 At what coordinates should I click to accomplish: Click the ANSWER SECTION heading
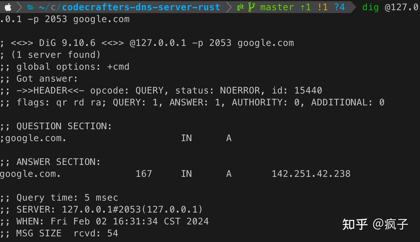[58, 162]
